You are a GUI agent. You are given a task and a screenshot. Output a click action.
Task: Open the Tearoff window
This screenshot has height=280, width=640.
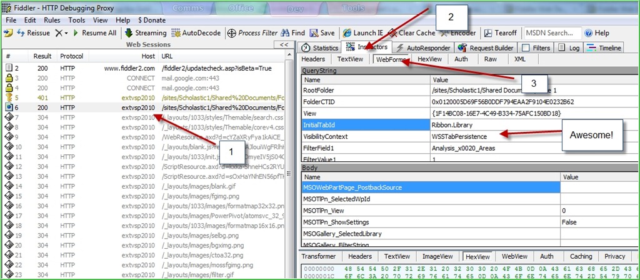(501, 33)
